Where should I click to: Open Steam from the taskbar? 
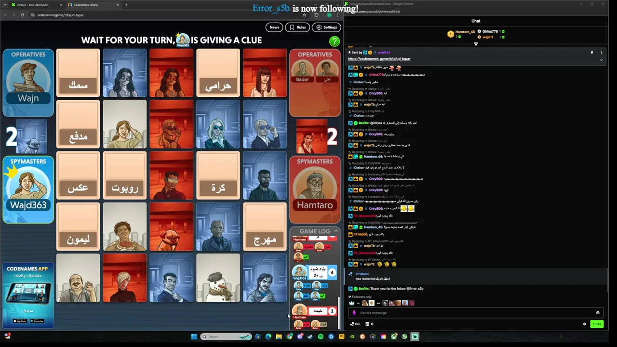(x=310, y=336)
